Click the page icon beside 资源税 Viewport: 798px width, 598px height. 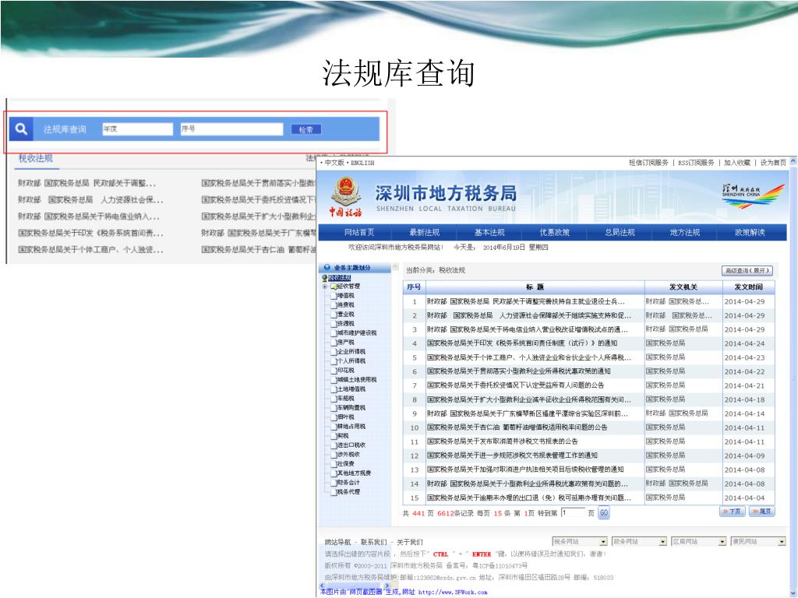click(334, 323)
